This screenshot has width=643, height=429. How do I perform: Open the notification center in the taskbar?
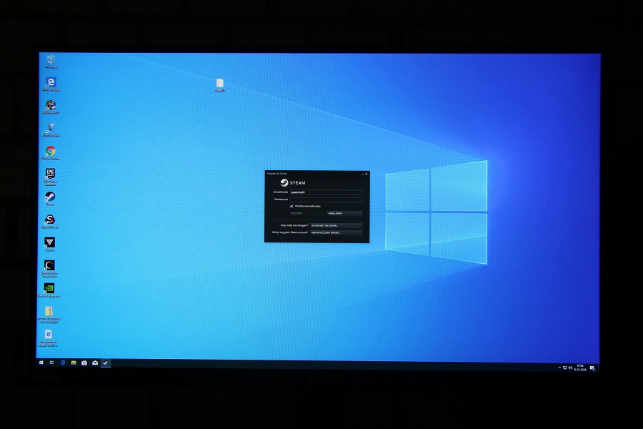tap(592, 368)
